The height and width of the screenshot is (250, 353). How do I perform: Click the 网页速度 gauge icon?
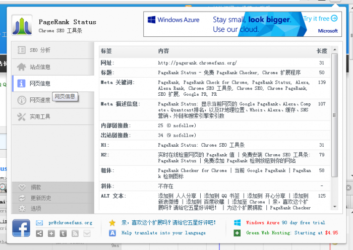tap(22, 100)
